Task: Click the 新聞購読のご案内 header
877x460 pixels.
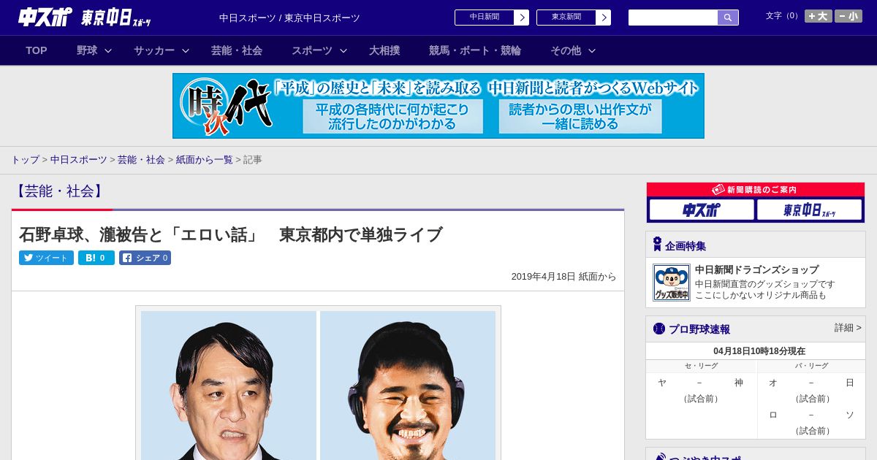Action: pos(756,189)
